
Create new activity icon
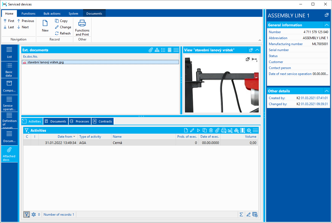click(186, 130)
